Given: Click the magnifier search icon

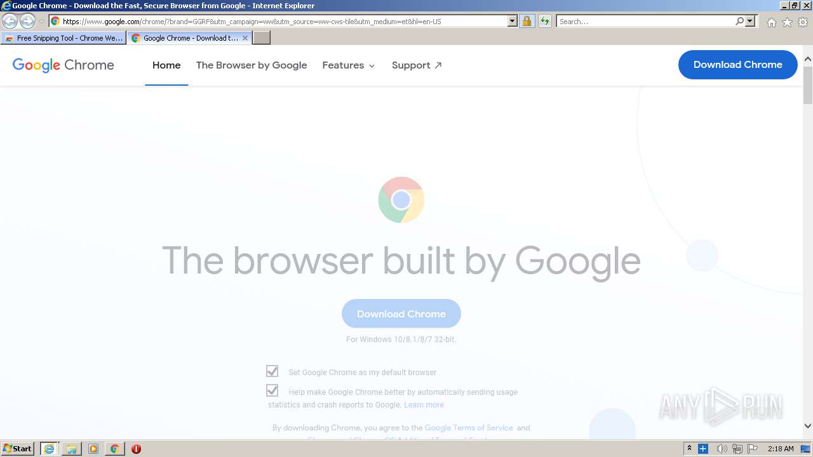Looking at the screenshot, I should click(x=739, y=22).
